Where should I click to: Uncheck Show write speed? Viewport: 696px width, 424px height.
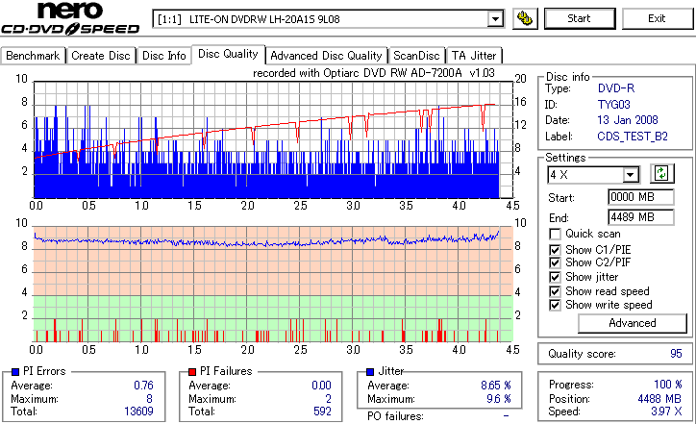[555, 305]
